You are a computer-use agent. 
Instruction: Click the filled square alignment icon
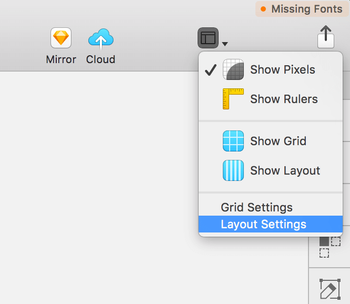coord(324,241)
